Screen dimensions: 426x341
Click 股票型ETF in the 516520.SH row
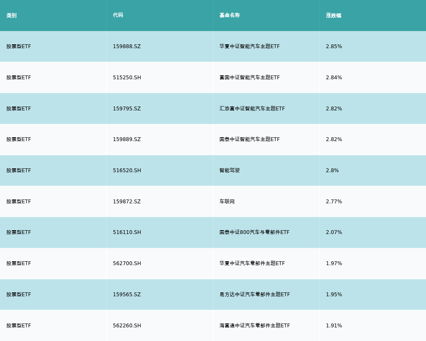pyautogui.click(x=19, y=170)
